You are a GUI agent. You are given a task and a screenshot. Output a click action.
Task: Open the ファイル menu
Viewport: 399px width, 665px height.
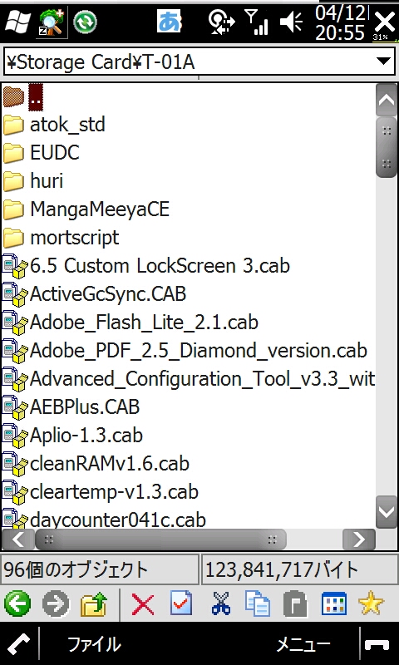[94, 644]
